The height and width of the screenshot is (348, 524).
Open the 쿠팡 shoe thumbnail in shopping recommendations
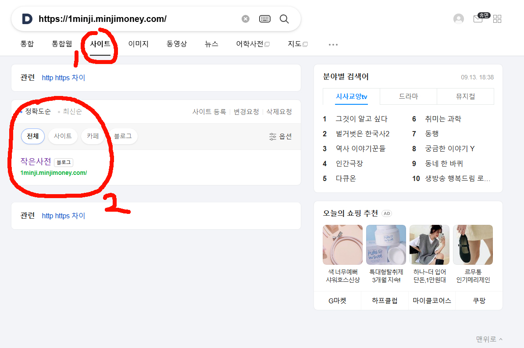473,245
